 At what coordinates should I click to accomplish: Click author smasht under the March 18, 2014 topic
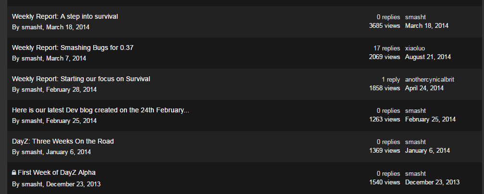(32, 27)
